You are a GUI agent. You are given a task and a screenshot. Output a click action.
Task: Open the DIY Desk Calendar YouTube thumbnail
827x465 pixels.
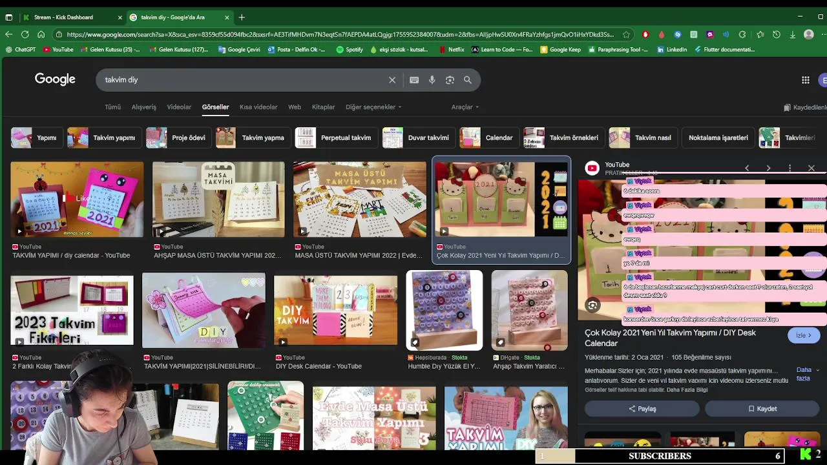(335, 310)
